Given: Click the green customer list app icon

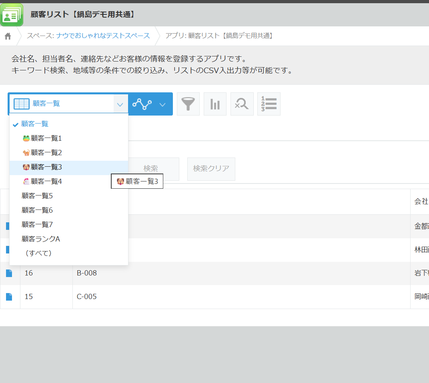Looking at the screenshot, I should pyautogui.click(x=12, y=15).
